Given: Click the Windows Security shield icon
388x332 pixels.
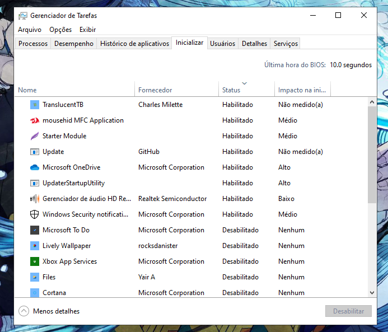Looking at the screenshot, I should coord(35,214).
